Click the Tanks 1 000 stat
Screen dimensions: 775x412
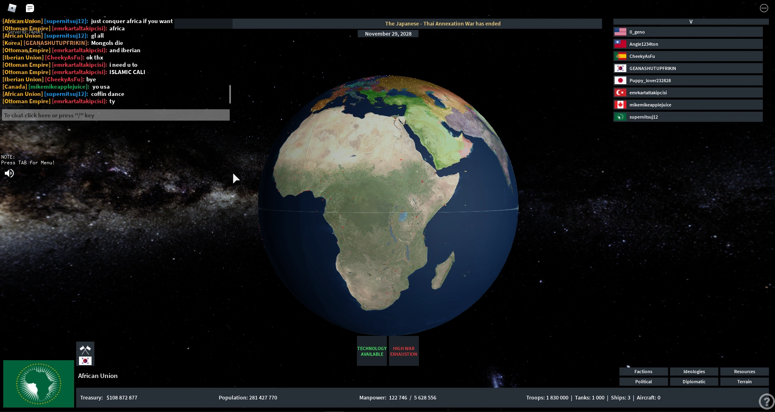coord(589,397)
